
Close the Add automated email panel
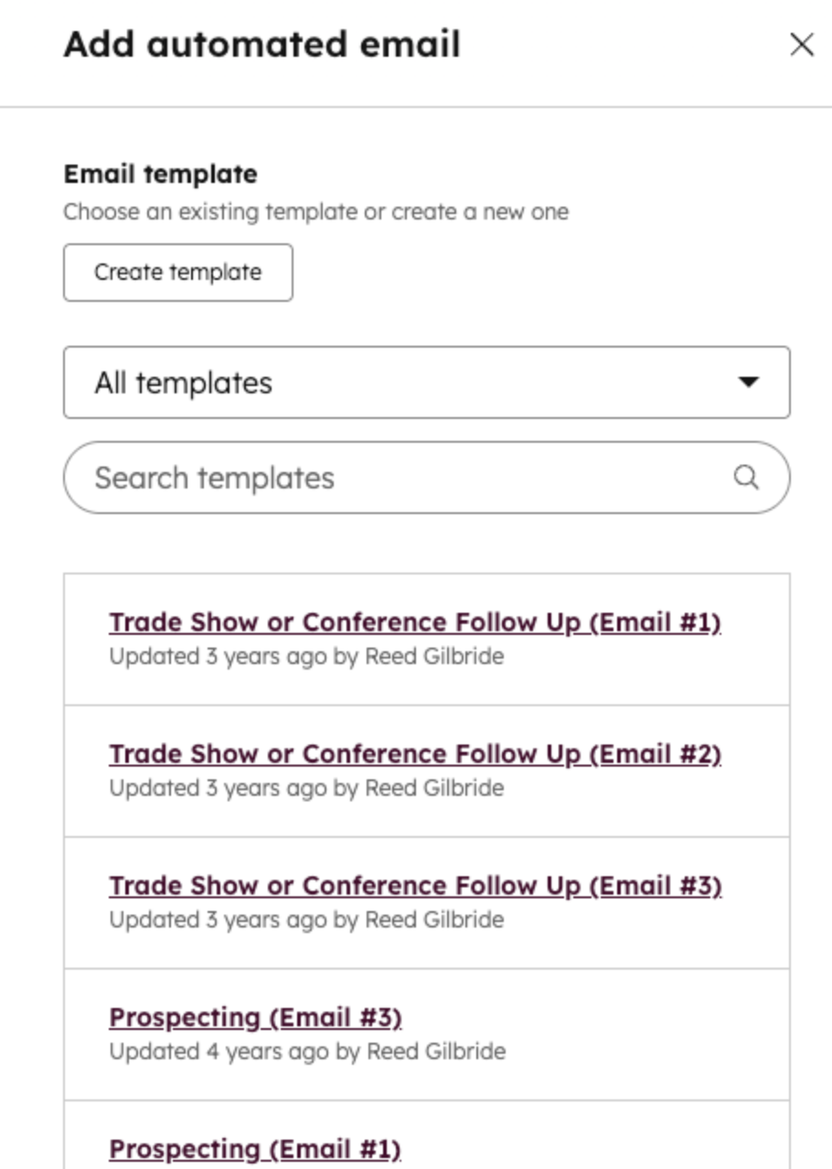801,45
